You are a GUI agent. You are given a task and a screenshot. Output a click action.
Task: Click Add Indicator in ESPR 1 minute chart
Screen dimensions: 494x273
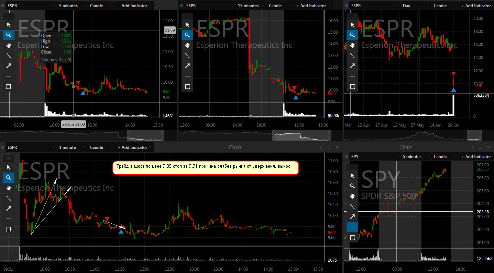click(x=134, y=147)
